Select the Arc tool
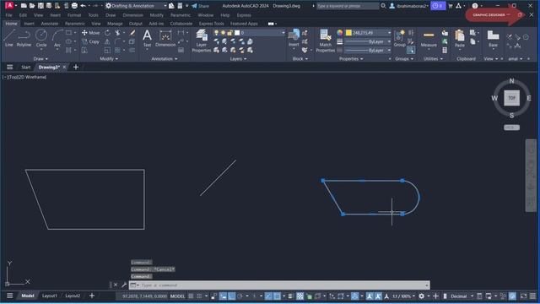Viewport: 540px width, 304px height. click(x=57, y=37)
